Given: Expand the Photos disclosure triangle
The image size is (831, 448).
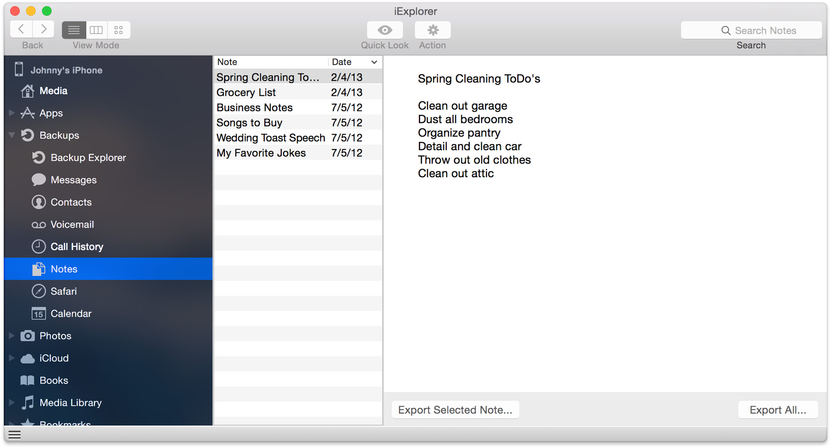Looking at the screenshot, I should 12,336.
